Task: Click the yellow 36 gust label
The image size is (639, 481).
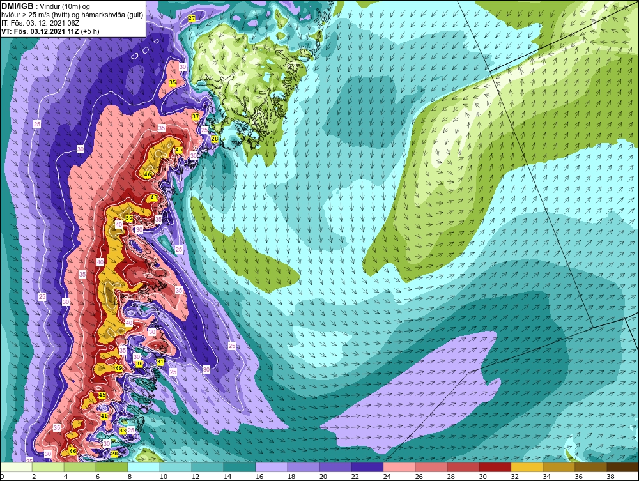Action: click(x=139, y=363)
